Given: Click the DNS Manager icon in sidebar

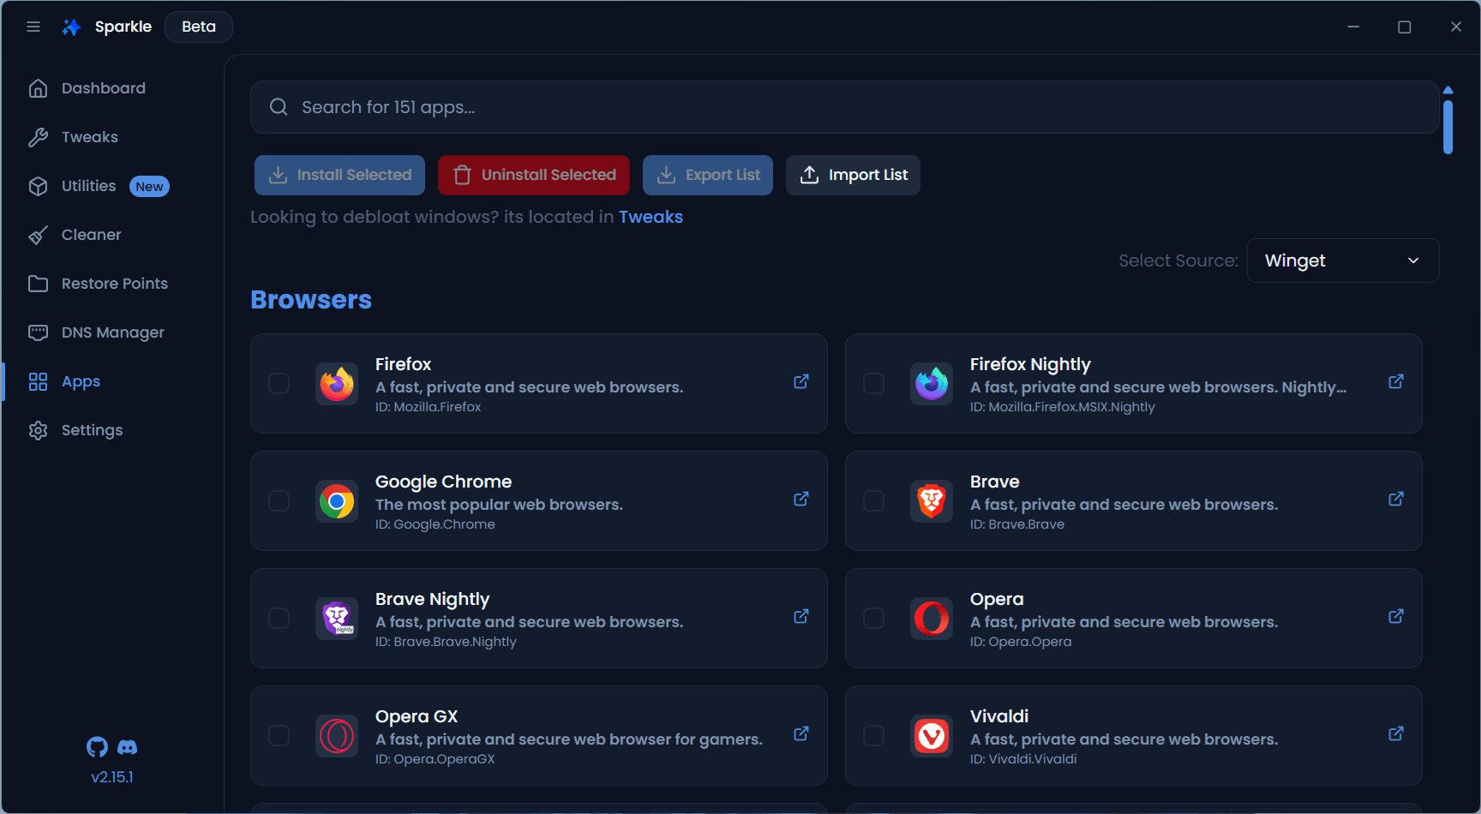Looking at the screenshot, I should pos(38,332).
